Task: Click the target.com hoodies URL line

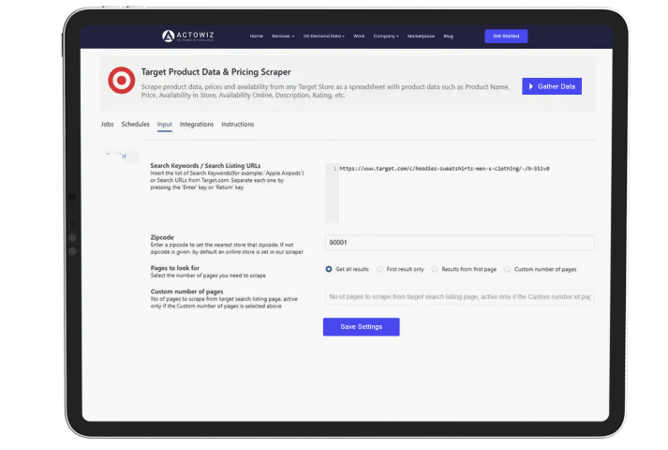Action: pos(444,169)
